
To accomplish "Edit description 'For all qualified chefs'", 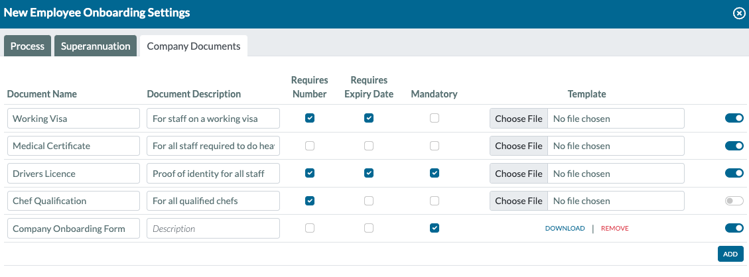I will (213, 201).
